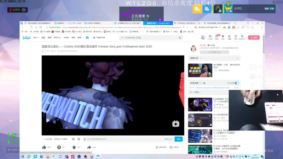This screenshot has width=283, height=159.
Task: Open the flash游戏 bookmark
Action: [x=77, y=31]
